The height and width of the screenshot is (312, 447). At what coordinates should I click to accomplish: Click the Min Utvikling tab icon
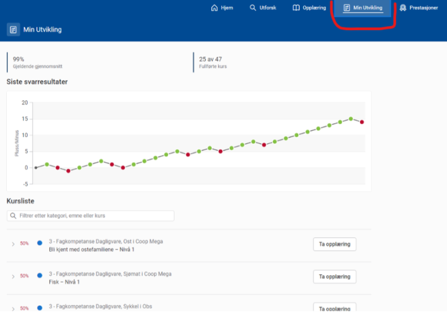(x=346, y=8)
